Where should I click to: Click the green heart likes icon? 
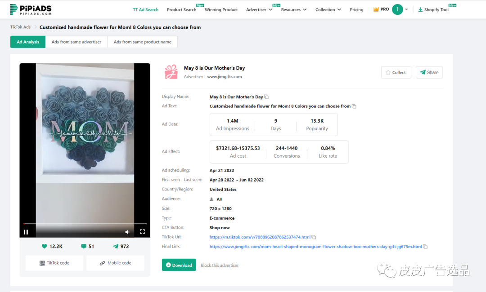pyautogui.click(x=44, y=246)
